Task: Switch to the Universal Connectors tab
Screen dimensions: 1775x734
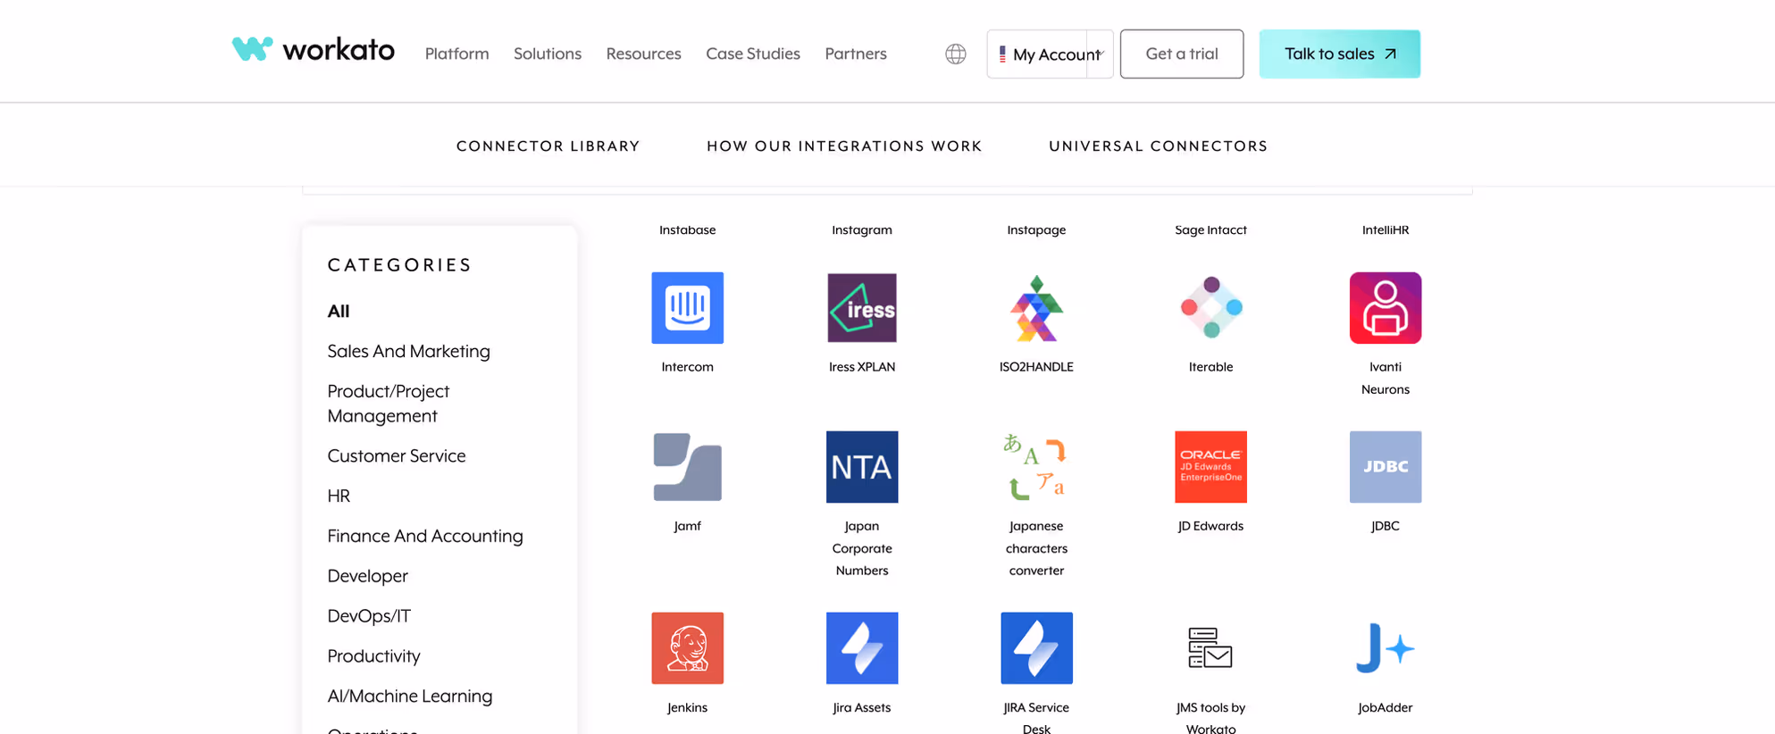Action: pos(1159,146)
